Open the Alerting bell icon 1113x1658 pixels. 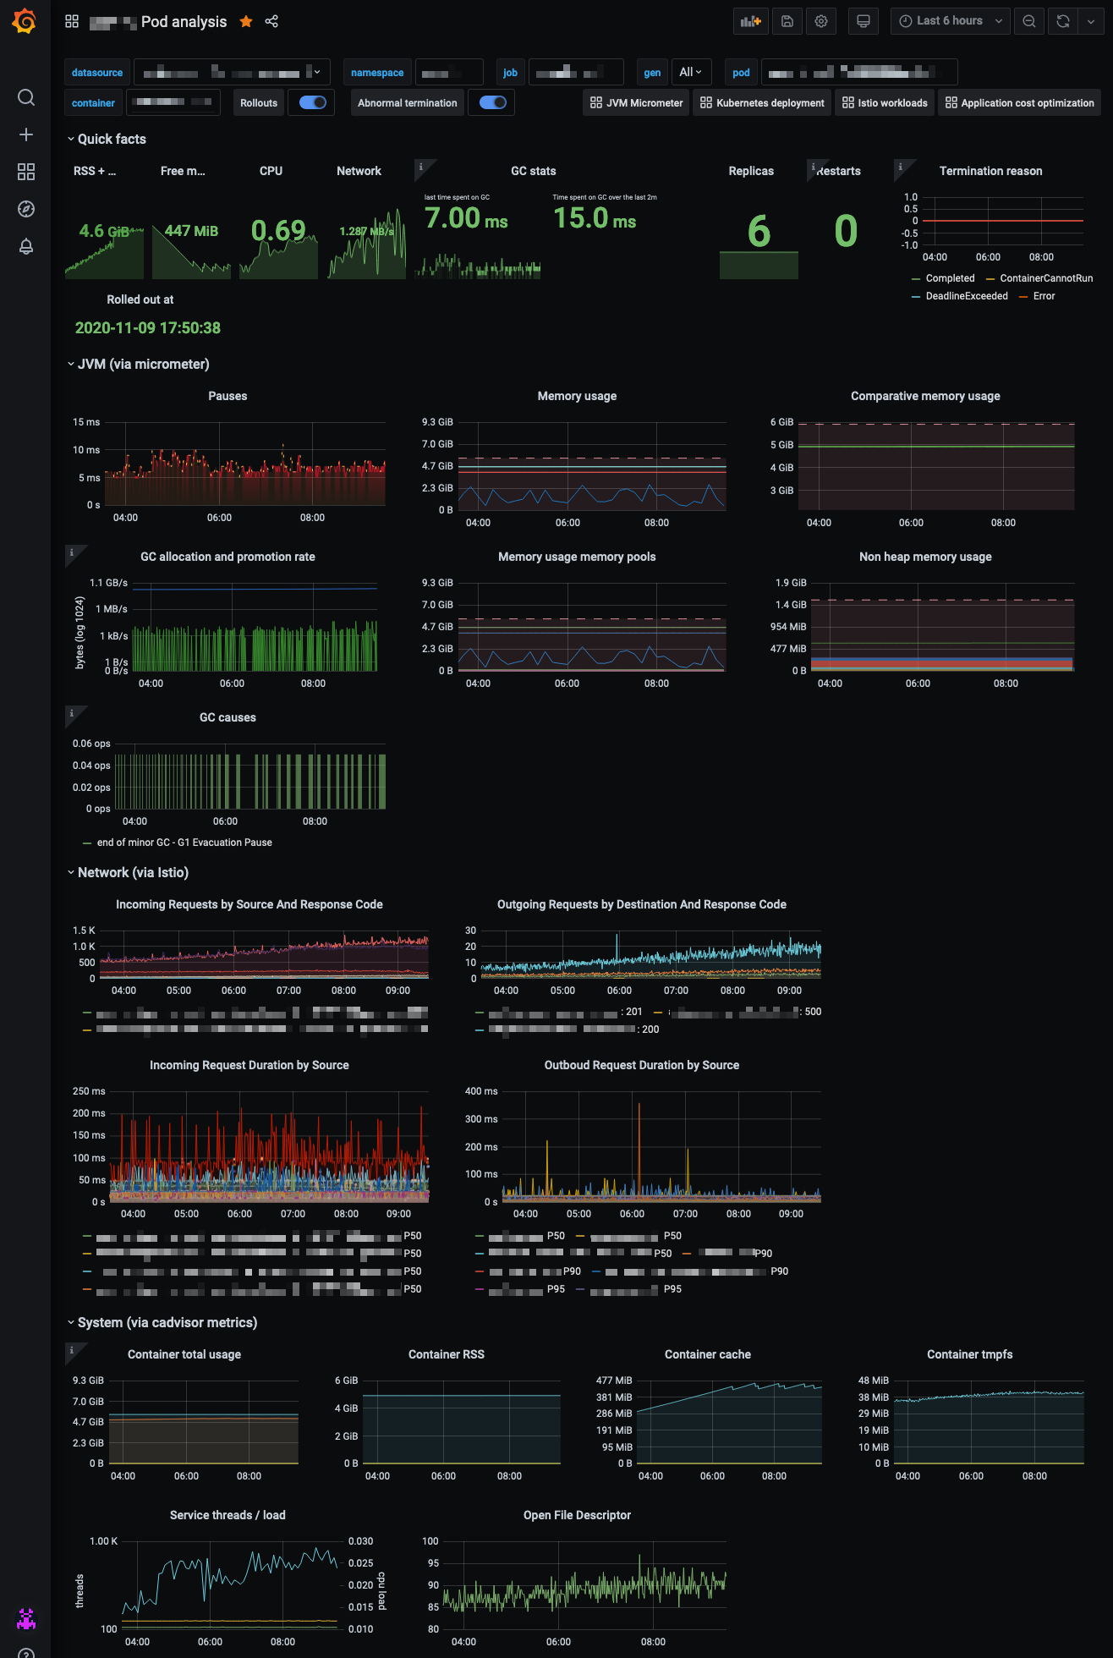coord(26,246)
